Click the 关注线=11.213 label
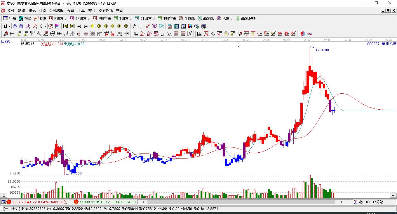 pos(52,44)
